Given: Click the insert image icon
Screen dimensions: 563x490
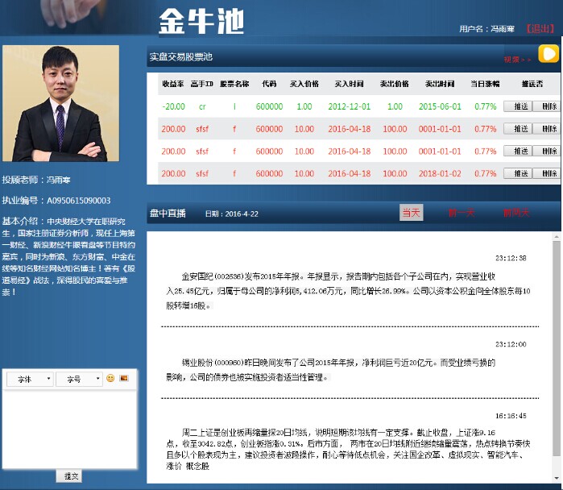Looking at the screenshot, I should 124,378.
